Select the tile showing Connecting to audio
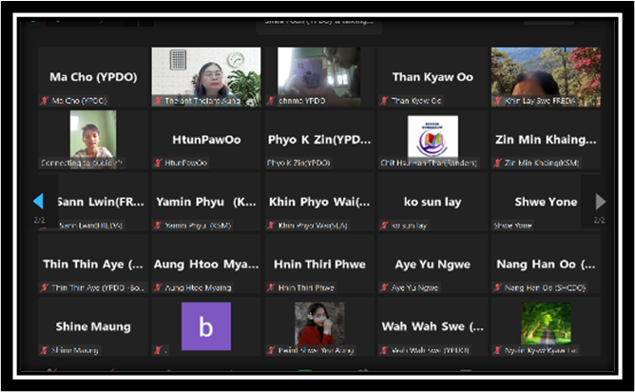The height and width of the screenshot is (392, 635). point(93,140)
